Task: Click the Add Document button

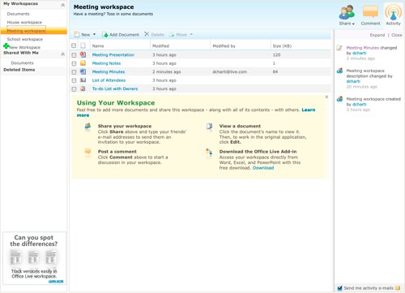Action: click(x=121, y=35)
